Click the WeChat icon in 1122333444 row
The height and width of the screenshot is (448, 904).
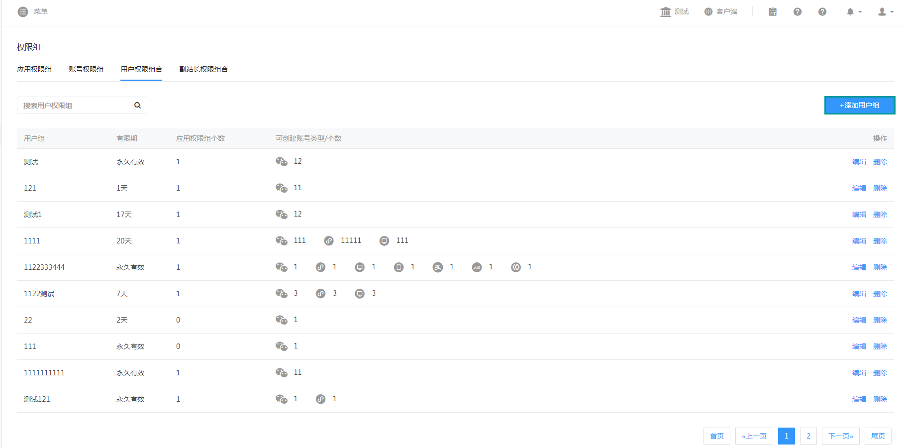(282, 267)
